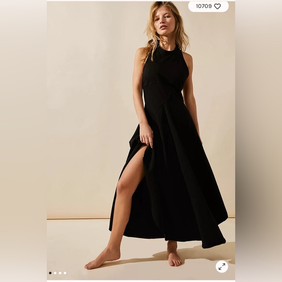Click the model's rear standing foot
Image resolution: width=282 pixels, height=282 pixels.
pos(174,255)
